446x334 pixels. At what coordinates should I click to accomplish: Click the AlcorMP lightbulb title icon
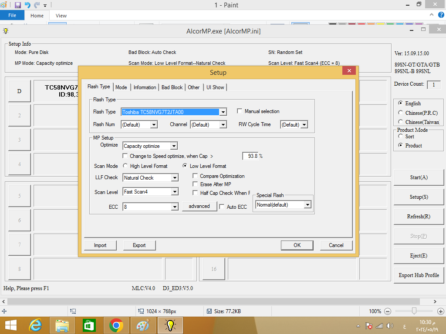click(6, 31)
